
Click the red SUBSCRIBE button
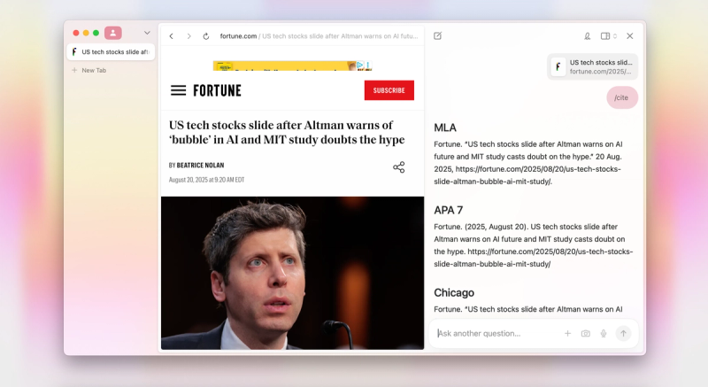(389, 90)
